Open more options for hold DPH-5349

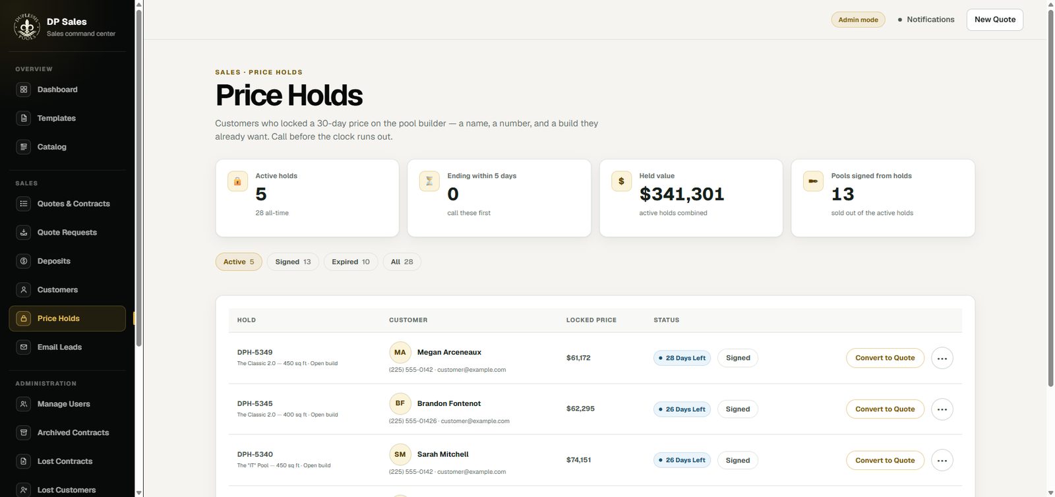pos(942,358)
